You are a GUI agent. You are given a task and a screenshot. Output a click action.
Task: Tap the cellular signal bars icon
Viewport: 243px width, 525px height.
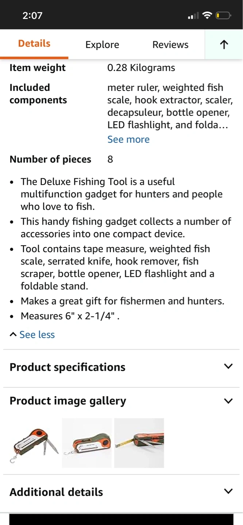pos(193,16)
